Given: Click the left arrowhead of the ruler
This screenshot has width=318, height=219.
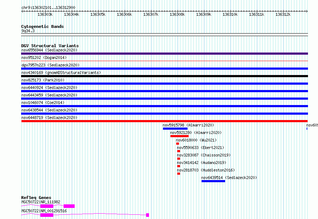Looking at the screenshot, I should coord(22,11).
